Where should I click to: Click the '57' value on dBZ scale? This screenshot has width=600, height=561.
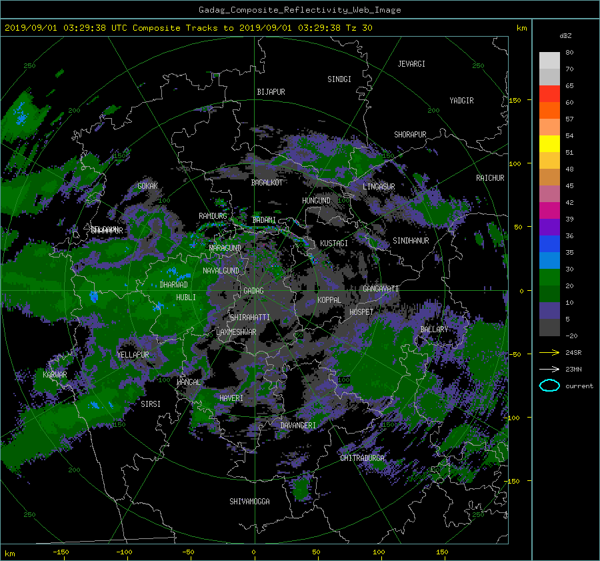pyautogui.click(x=569, y=119)
